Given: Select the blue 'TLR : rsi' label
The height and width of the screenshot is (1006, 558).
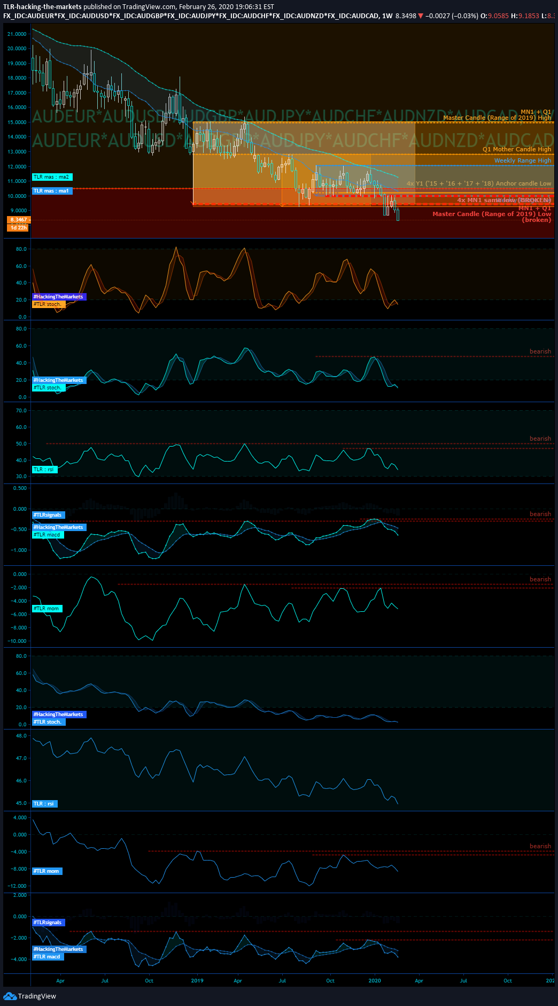Looking at the screenshot, I should click(x=44, y=804).
